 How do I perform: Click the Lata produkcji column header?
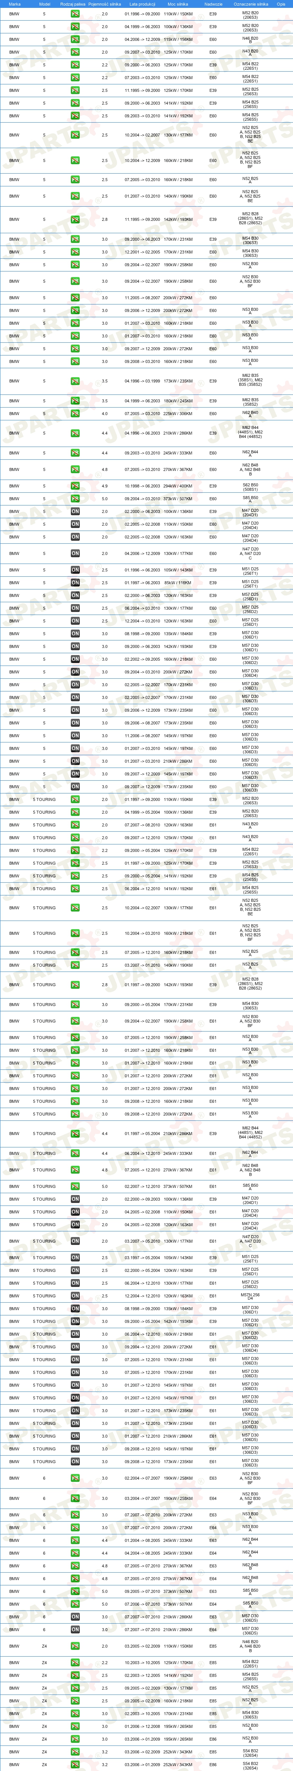142,4
